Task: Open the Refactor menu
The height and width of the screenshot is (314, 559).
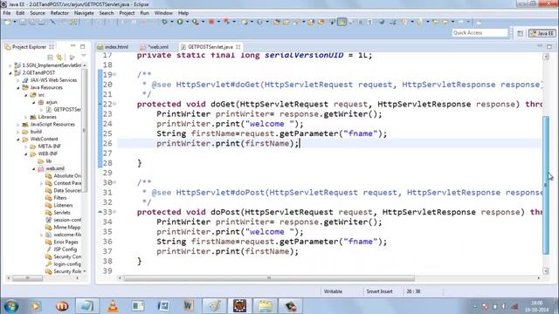Action: click(59, 13)
